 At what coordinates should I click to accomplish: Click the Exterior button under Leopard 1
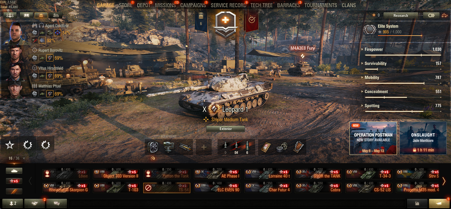coord(225,129)
